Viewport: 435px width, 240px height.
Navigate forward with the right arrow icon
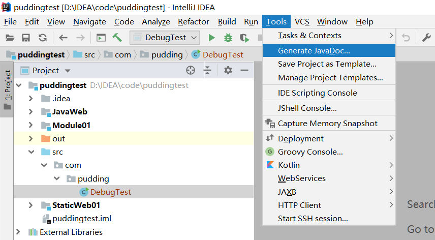pyautogui.click(x=80, y=38)
